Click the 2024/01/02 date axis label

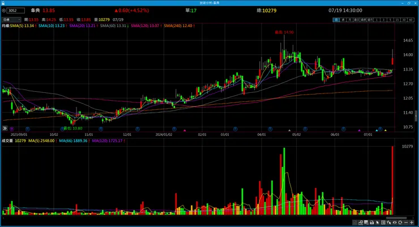click(x=164, y=135)
